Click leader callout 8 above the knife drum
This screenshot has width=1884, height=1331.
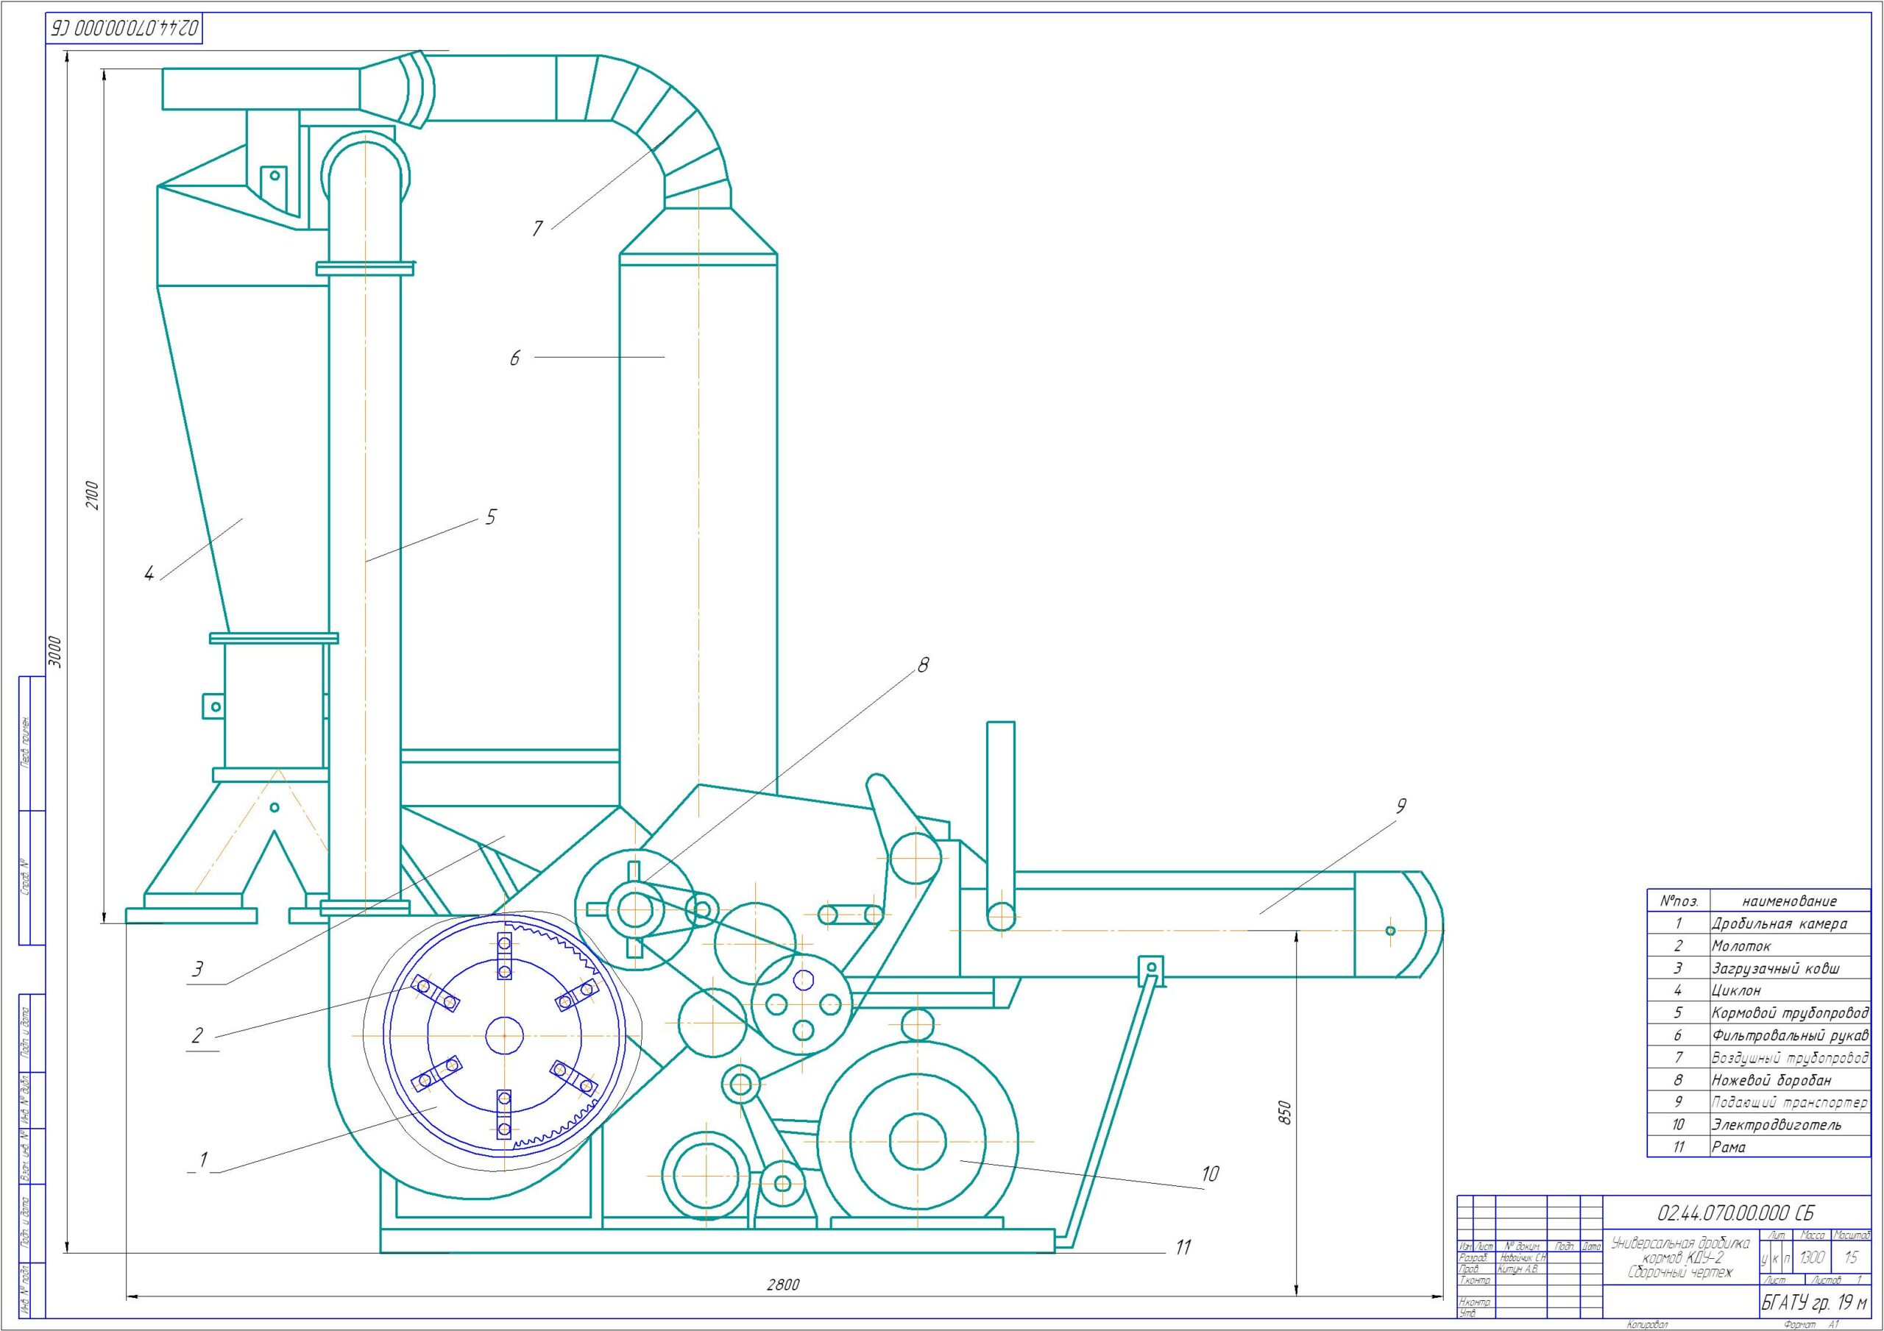[x=923, y=665]
